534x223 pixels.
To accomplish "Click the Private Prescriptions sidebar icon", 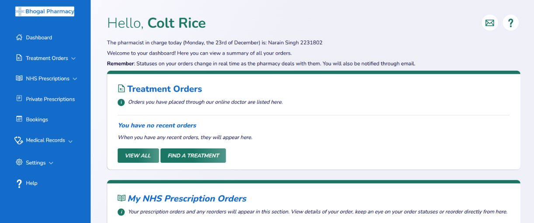I will pyautogui.click(x=19, y=99).
